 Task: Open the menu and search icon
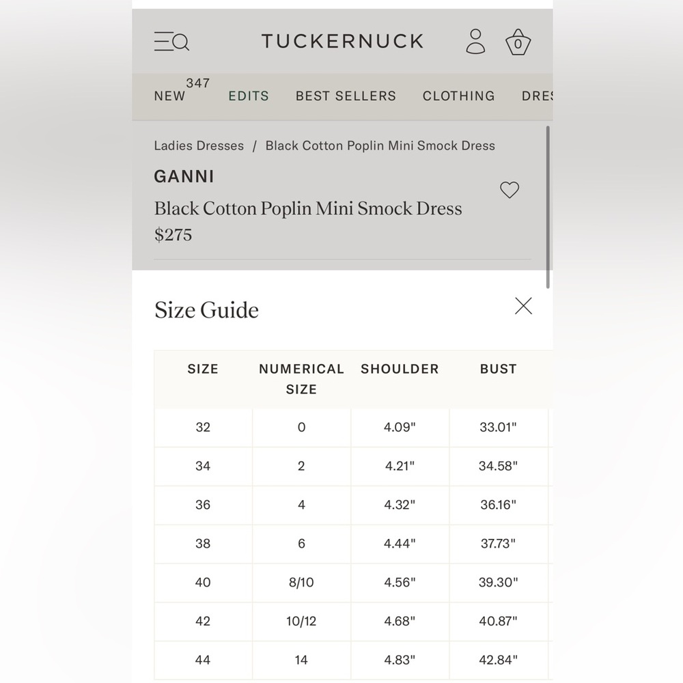pyautogui.click(x=171, y=42)
